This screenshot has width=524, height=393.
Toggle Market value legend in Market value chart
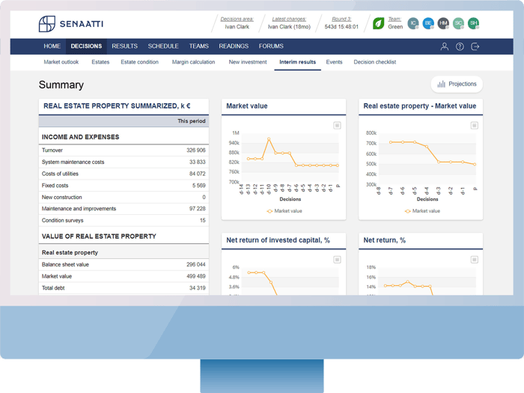[284, 211]
